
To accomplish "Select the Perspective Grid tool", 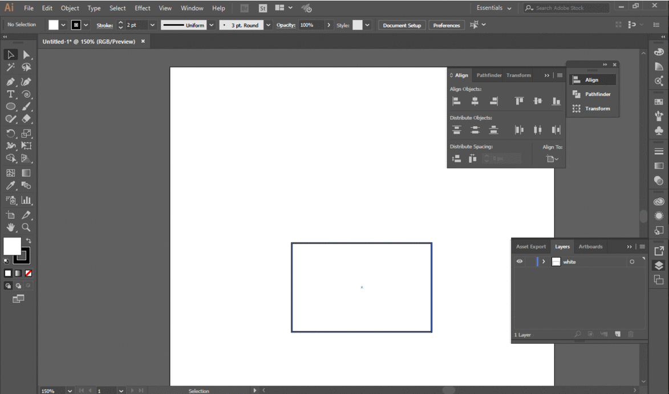I will coord(26,158).
